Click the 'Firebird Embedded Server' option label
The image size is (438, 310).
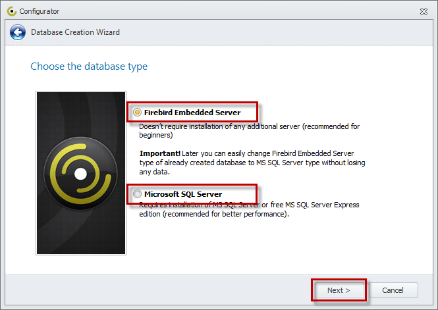tap(192, 113)
